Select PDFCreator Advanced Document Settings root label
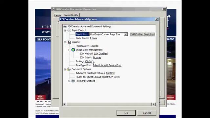The width and height of the screenshot is (210, 118). coord(89,27)
